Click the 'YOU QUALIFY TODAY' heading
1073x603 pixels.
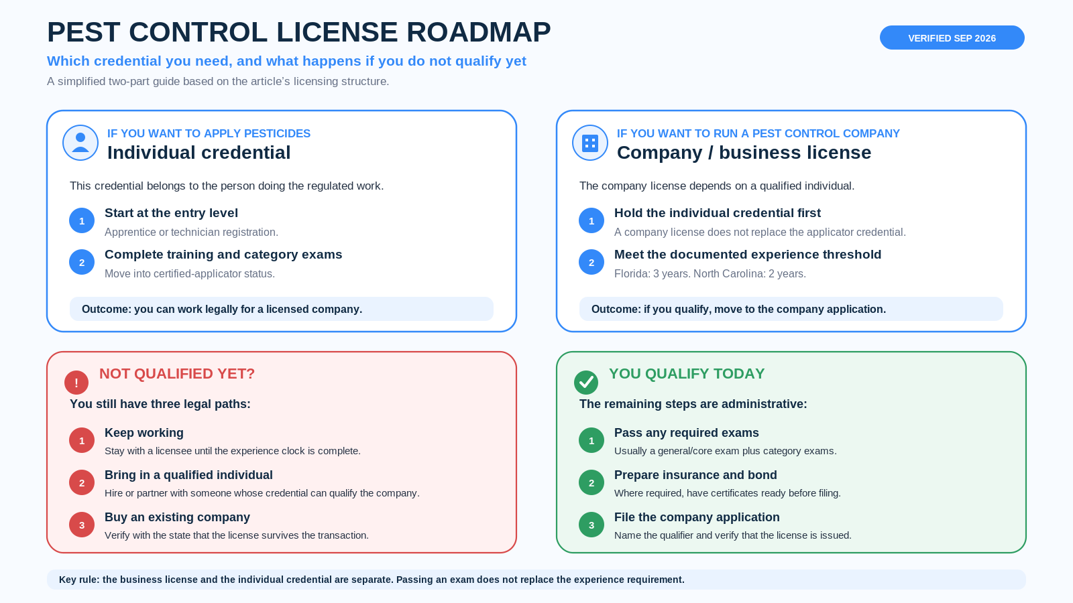(687, 374)
